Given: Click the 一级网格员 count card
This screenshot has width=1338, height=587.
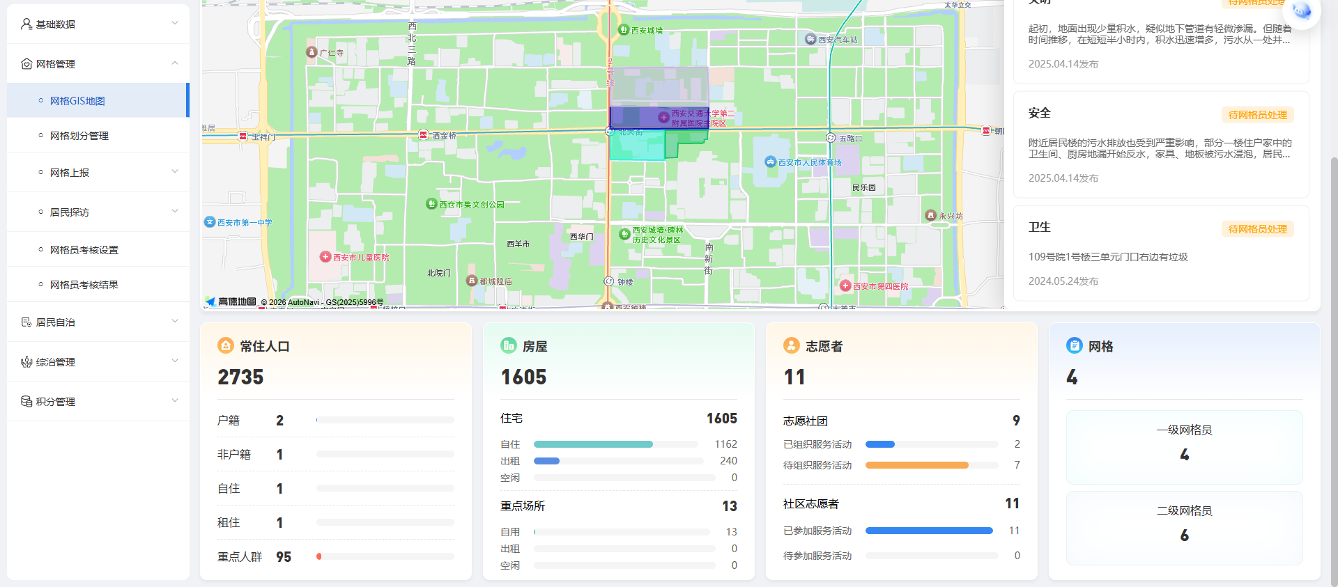Looking at the screenshot, I should pyautogui.click(x=1184, y=447).
